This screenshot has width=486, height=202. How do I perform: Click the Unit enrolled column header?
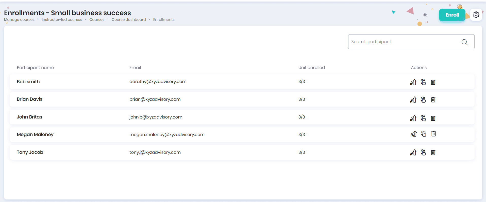pos(311,68)
